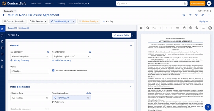Viewport: 214px width, 111px height.
Task: Open the user settings gear icon
Action: [209, 3]
